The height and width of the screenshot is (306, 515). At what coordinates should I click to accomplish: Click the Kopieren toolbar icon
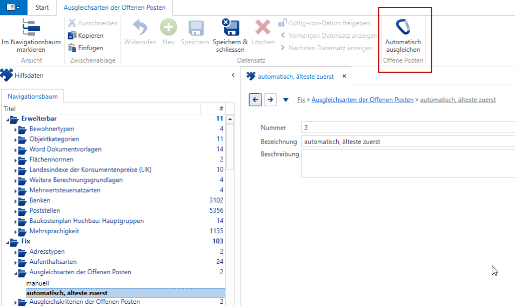[x=72, y=36]
